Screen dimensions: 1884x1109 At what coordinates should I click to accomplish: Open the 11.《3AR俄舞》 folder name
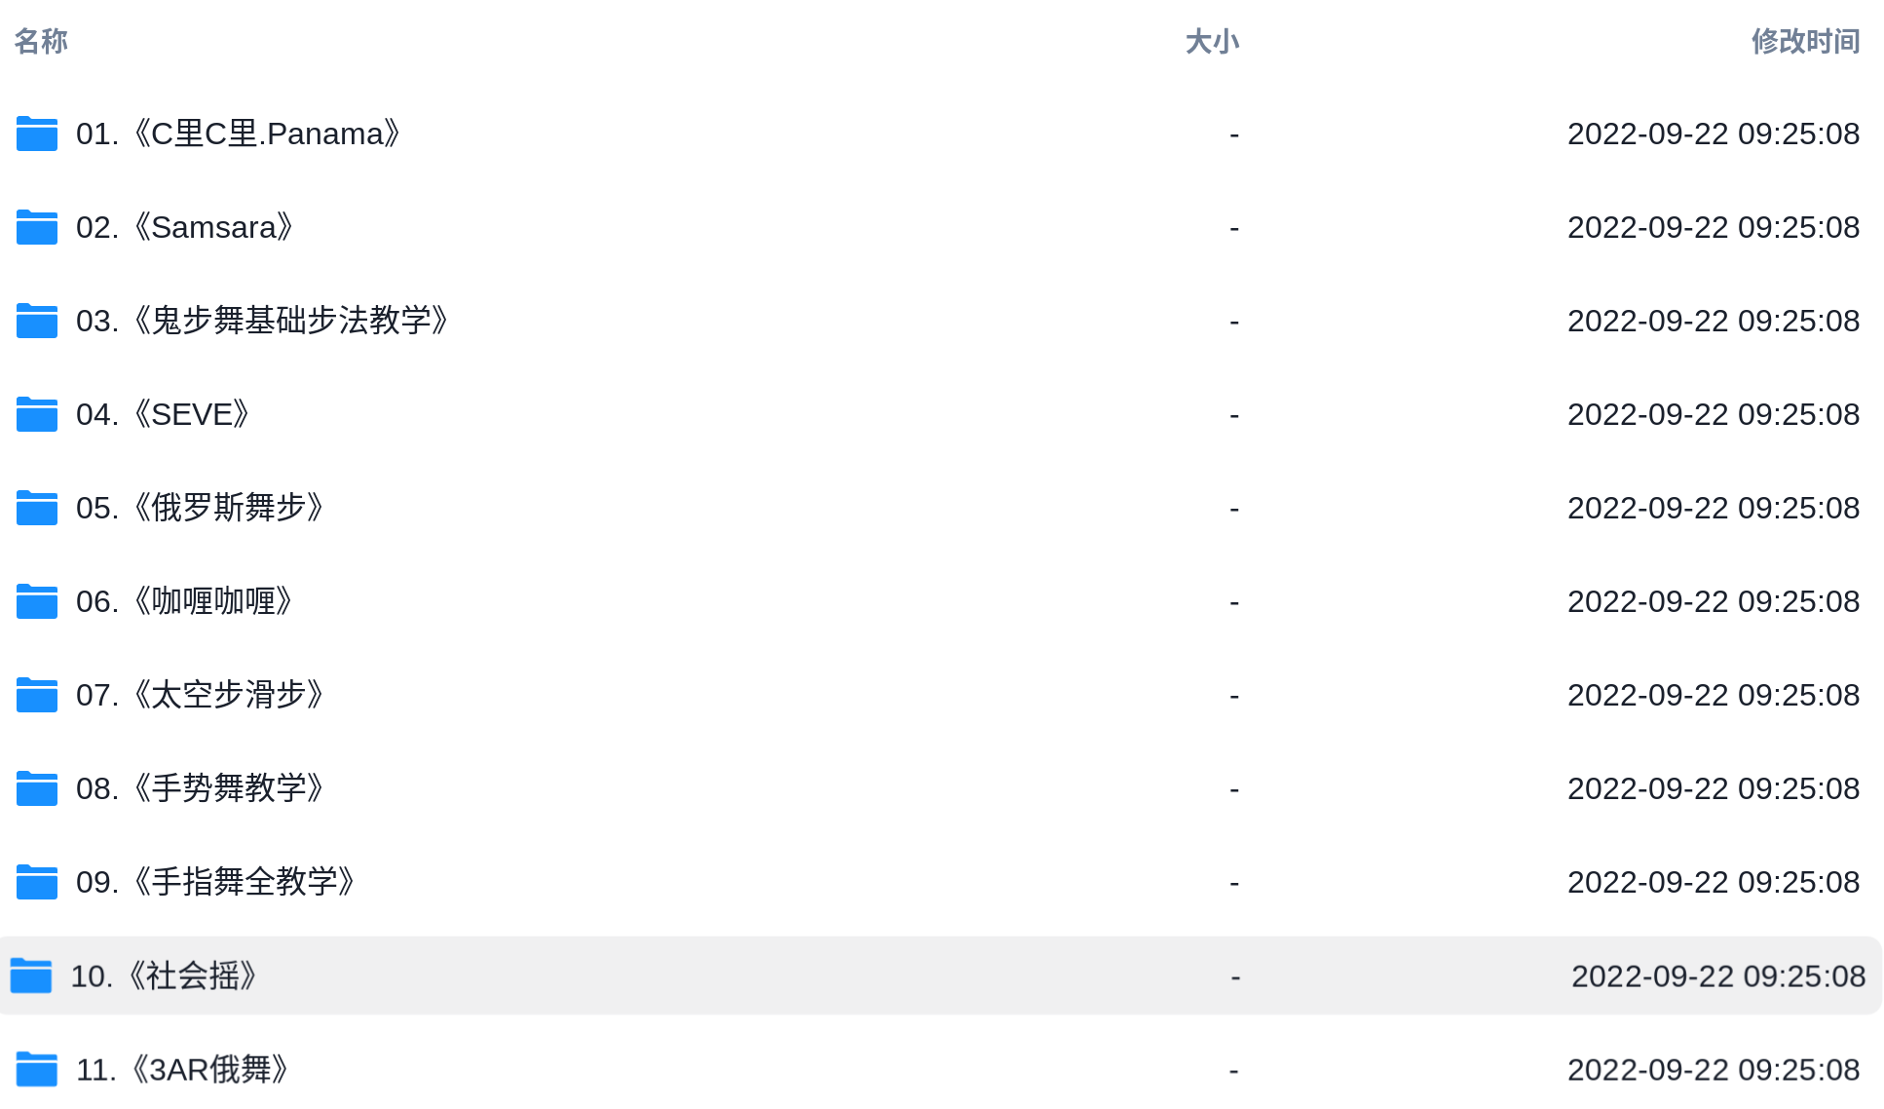tap(182, 1069)
